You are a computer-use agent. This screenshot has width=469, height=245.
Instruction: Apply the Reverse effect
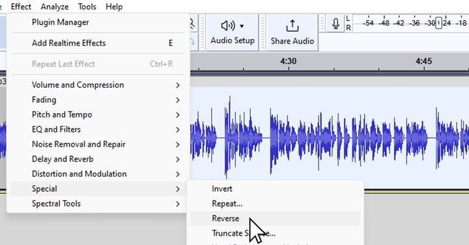(x=275, y=218)
